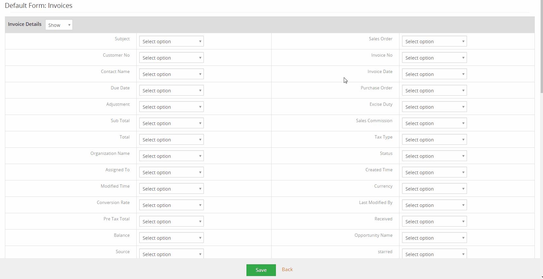
Task: Expand the Contact Name dropdown
Action: click(x=171, y=74)
